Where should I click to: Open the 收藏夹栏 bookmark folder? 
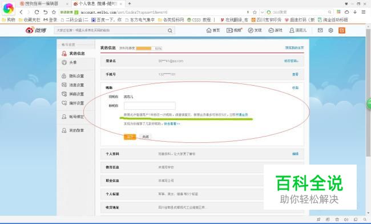pyautogui.click(x=29, y=20)
